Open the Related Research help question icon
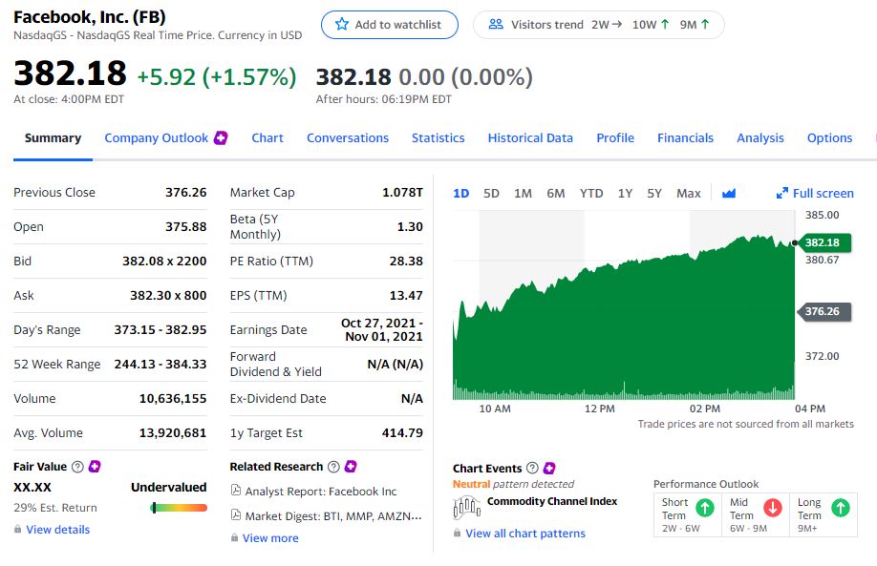 click(x=333, y=467)
